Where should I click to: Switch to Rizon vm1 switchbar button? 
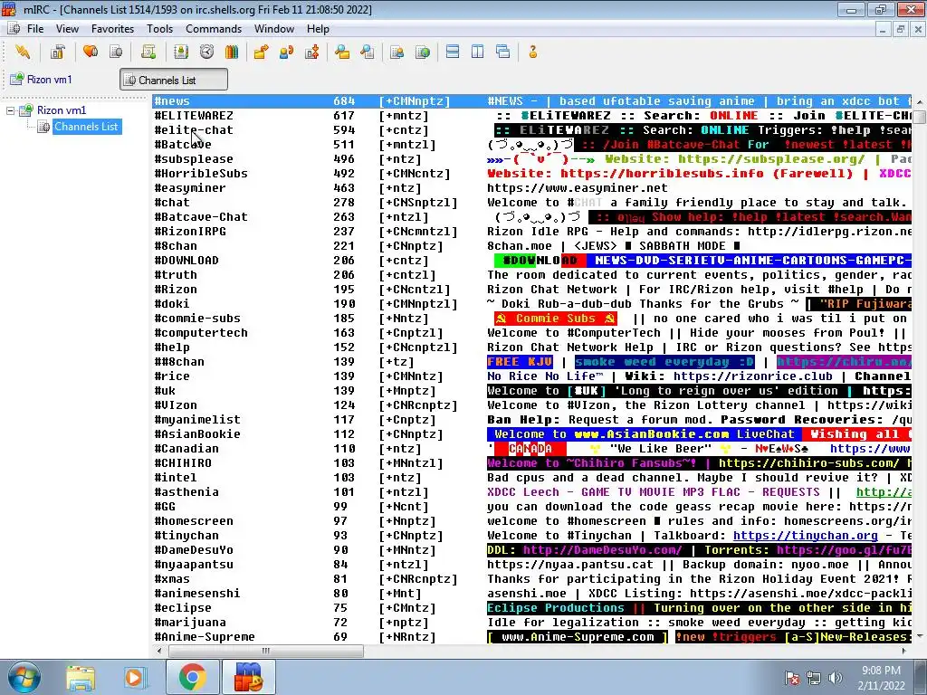pyautogui.click(x=42, y=80)
